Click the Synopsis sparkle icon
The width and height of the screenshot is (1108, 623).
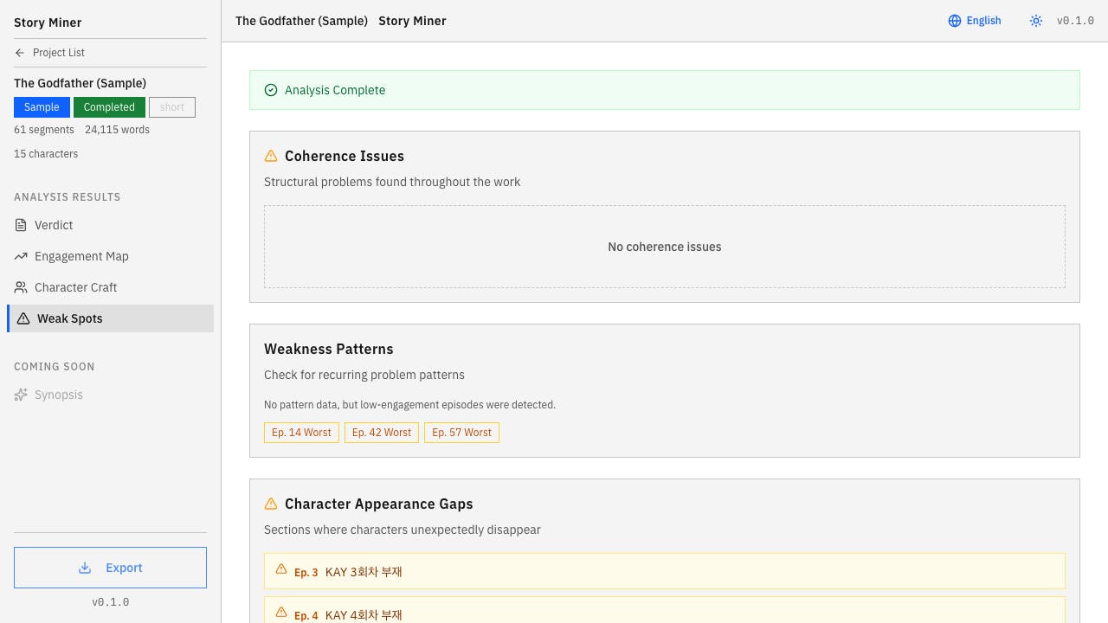pos(21,395)
